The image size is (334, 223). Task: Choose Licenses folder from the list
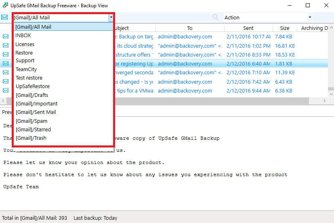[63, 44]
